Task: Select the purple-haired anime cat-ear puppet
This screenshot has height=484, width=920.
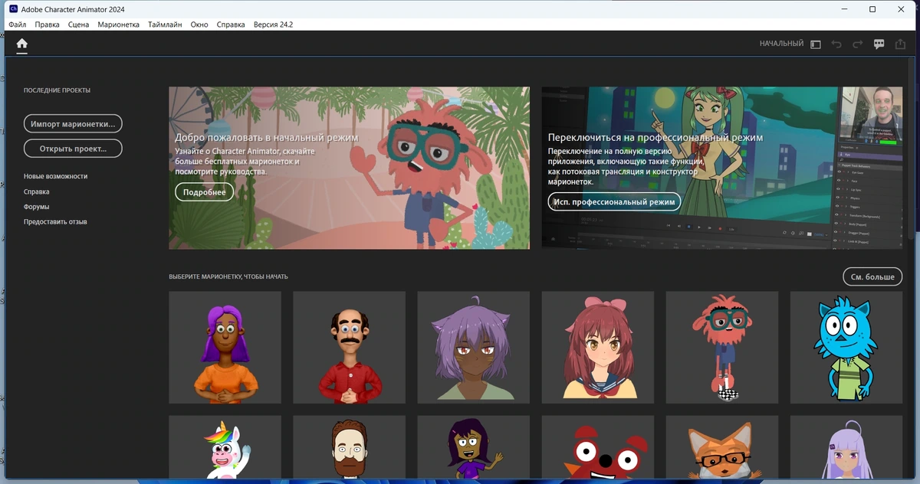Action: coord(473,347)
